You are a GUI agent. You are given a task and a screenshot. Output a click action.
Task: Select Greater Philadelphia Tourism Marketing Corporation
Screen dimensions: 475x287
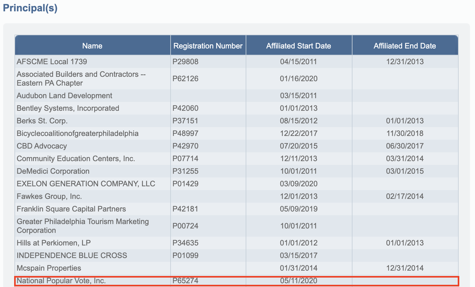[x=83, y=226]
